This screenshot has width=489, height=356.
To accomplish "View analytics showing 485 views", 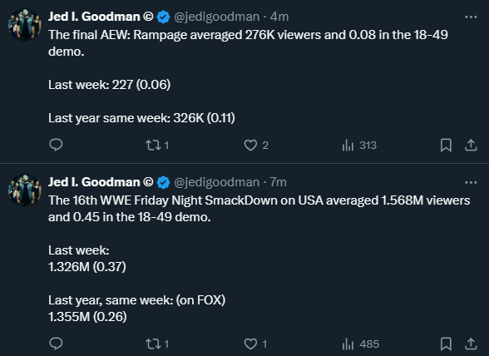I will (361, 344).
